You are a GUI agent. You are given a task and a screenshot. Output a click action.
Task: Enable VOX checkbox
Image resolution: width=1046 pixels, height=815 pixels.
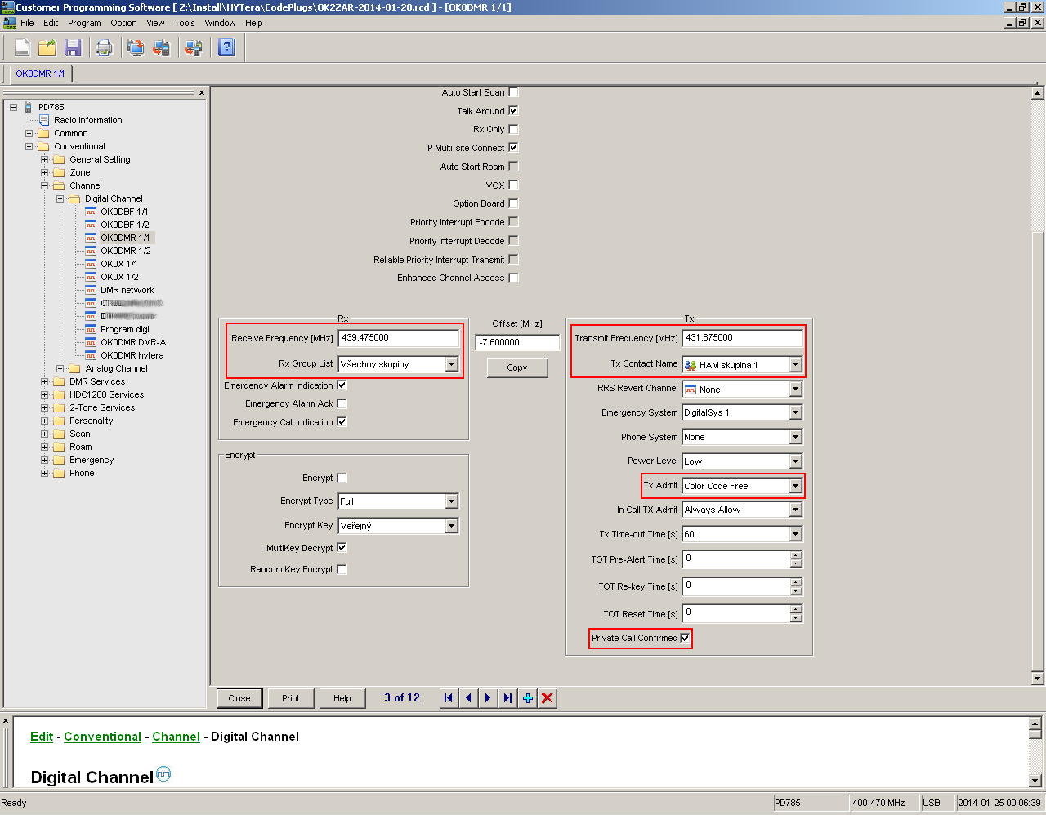point(513,185)
